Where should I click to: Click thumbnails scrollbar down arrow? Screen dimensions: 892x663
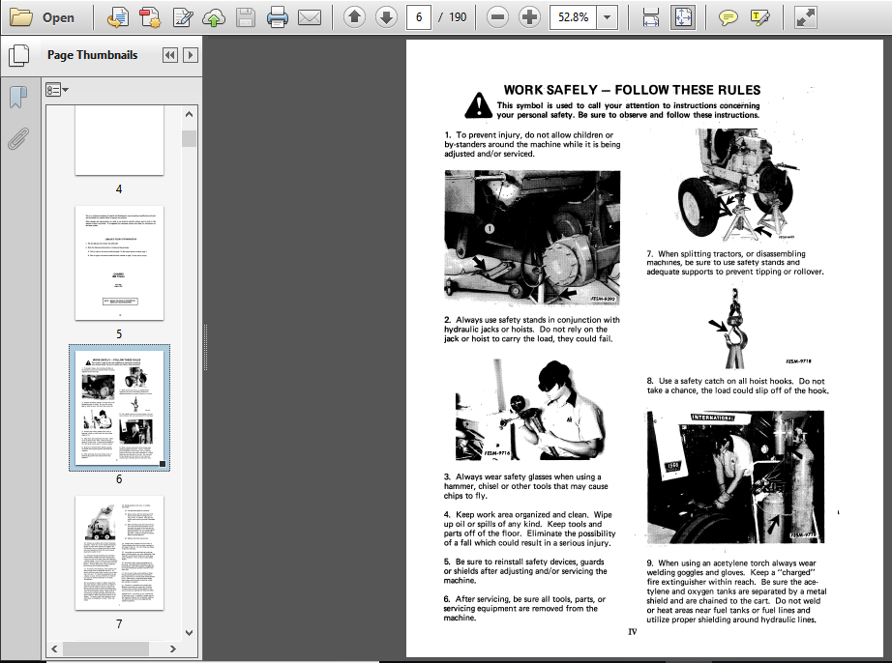tap(190, 632)
